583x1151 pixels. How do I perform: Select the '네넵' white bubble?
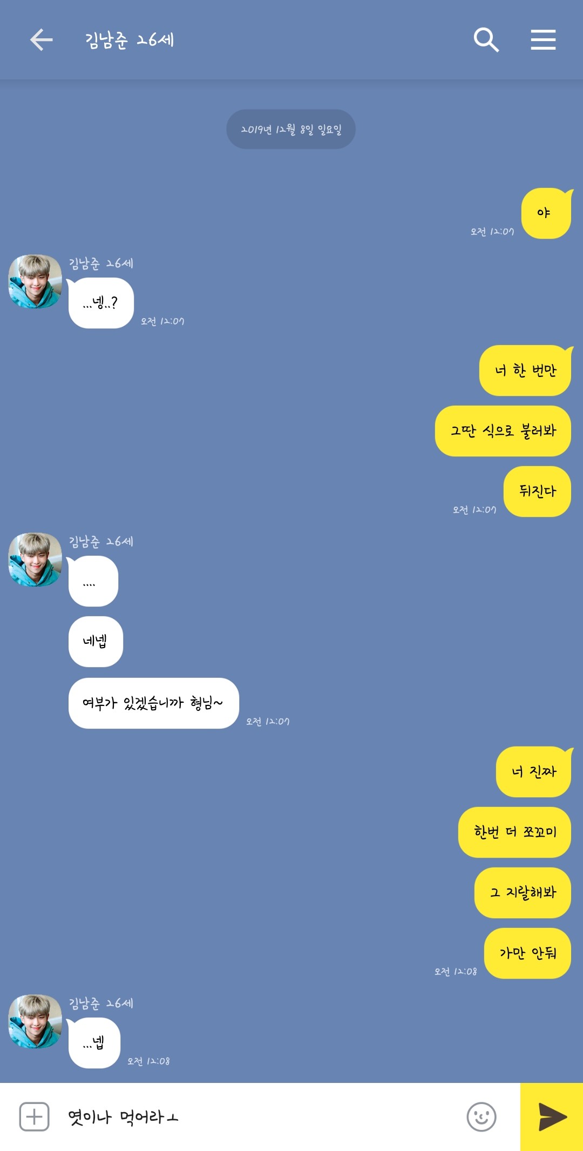[x=96, y=642]
